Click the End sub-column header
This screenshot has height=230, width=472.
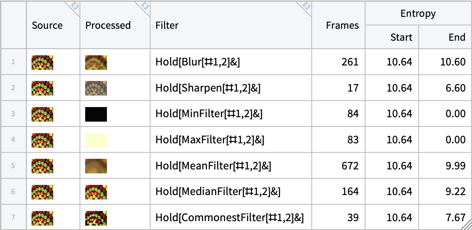456,38
